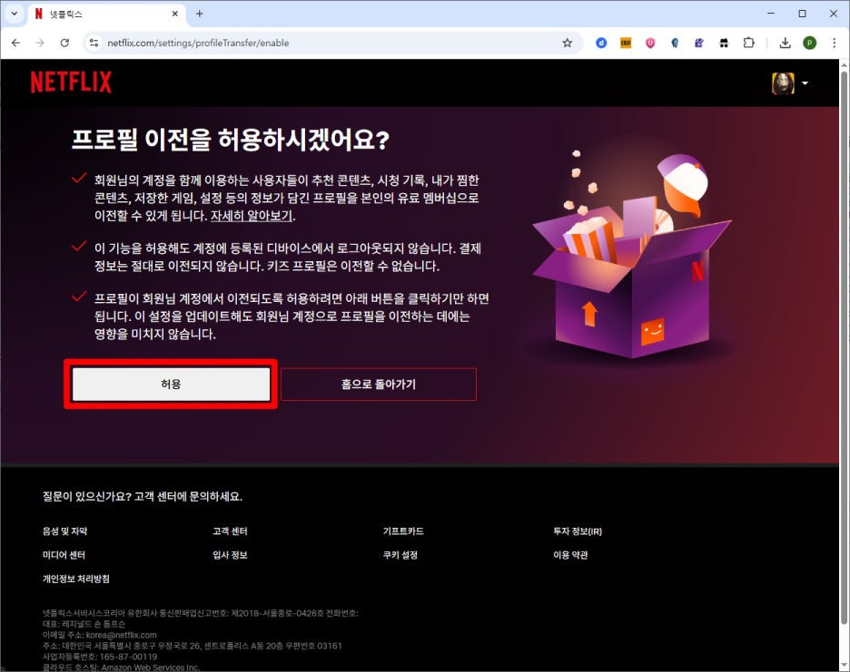Open the yellow rectangular extension icon

click(x=626, y=43)
